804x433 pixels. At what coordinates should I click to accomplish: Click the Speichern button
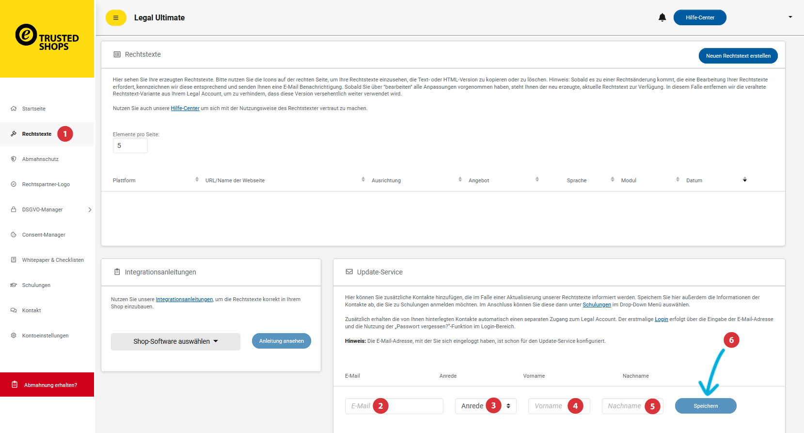[706, 406]
